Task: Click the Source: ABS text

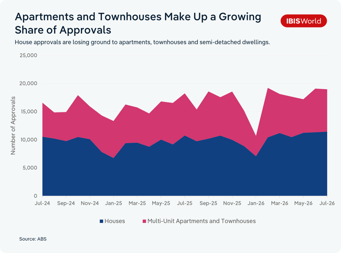Action: pyautogui.click(x=33, y=239)
